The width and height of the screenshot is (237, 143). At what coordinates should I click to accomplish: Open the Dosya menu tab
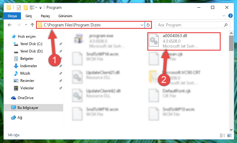[x=12, y=16]
